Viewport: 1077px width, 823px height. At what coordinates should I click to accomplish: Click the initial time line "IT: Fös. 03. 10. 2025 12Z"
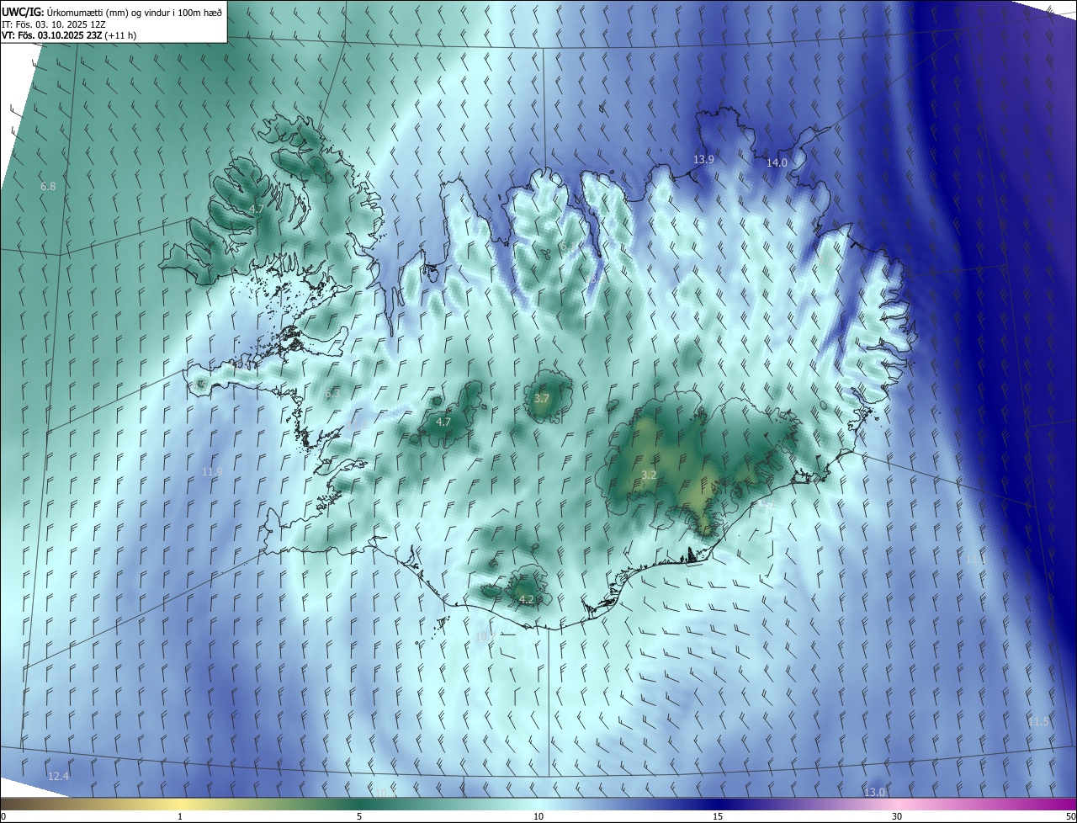(x=54, y=24)
